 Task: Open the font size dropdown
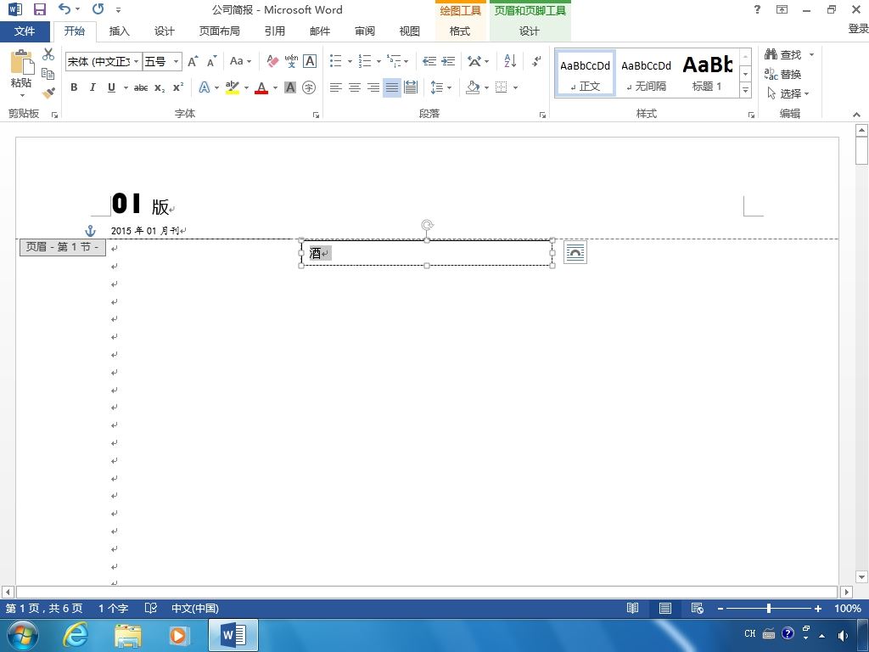pos(176,61)
